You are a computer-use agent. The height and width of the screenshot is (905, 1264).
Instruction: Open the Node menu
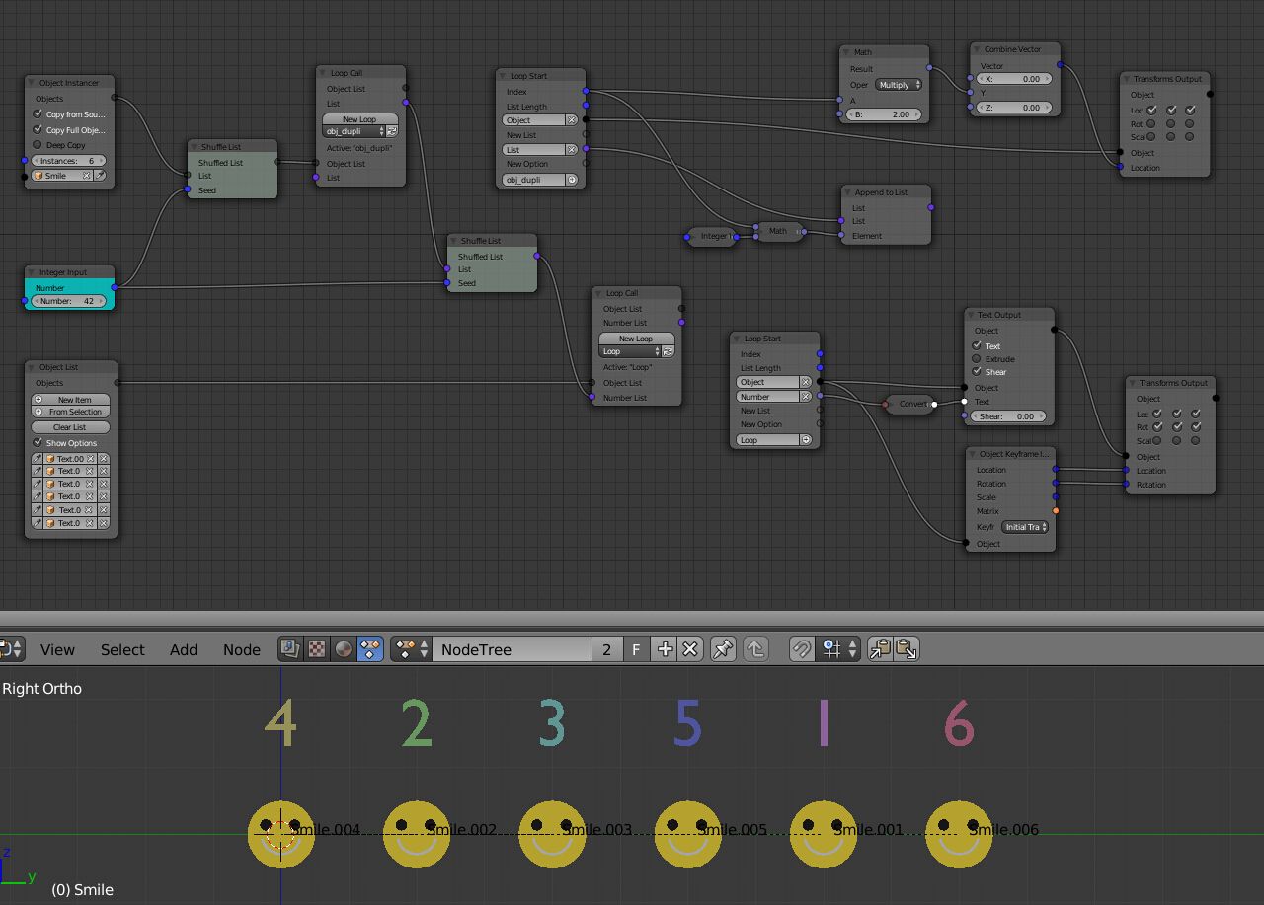(x=242, y=649)
